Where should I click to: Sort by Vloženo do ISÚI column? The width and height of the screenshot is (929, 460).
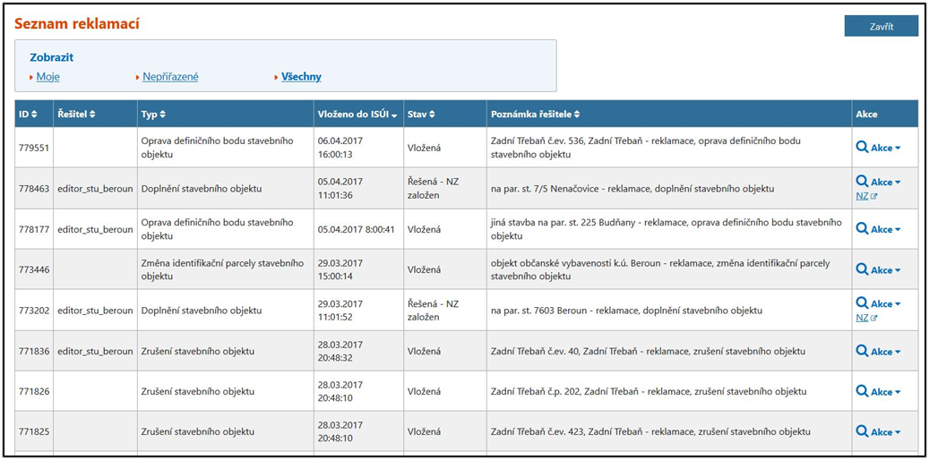tap(357, 115)
